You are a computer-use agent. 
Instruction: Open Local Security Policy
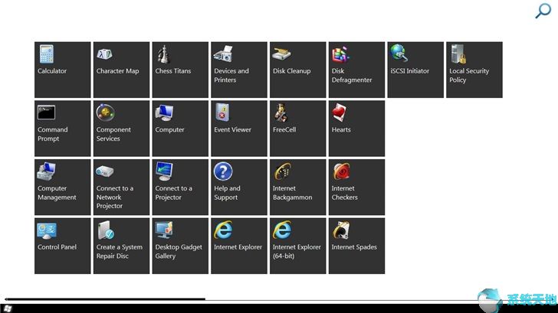(x=474, y=70)
